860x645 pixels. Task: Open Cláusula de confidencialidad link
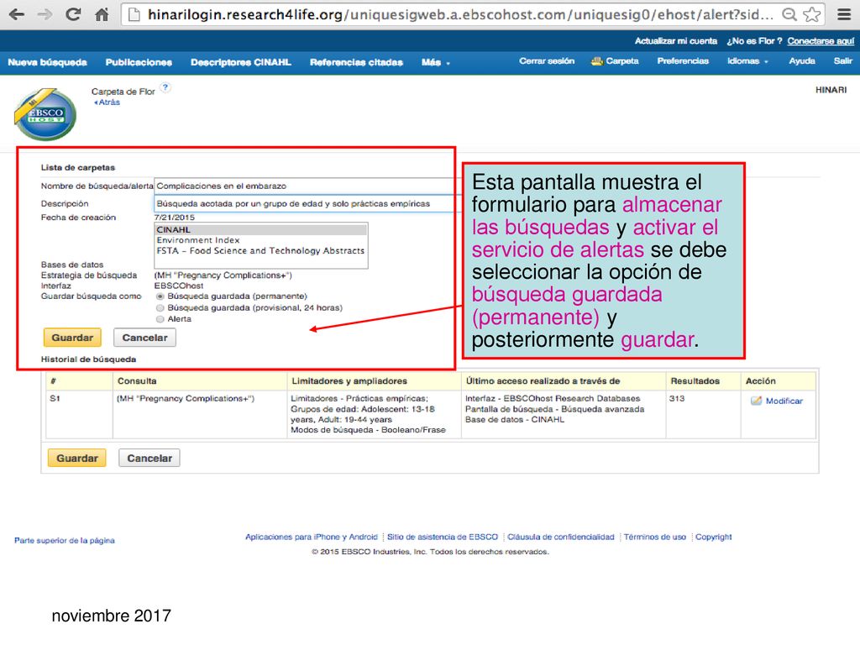[x=560, y=537]
